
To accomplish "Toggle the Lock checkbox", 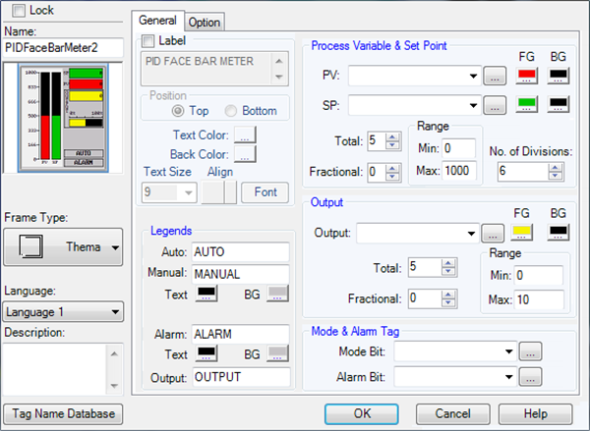I will (19, 11).
